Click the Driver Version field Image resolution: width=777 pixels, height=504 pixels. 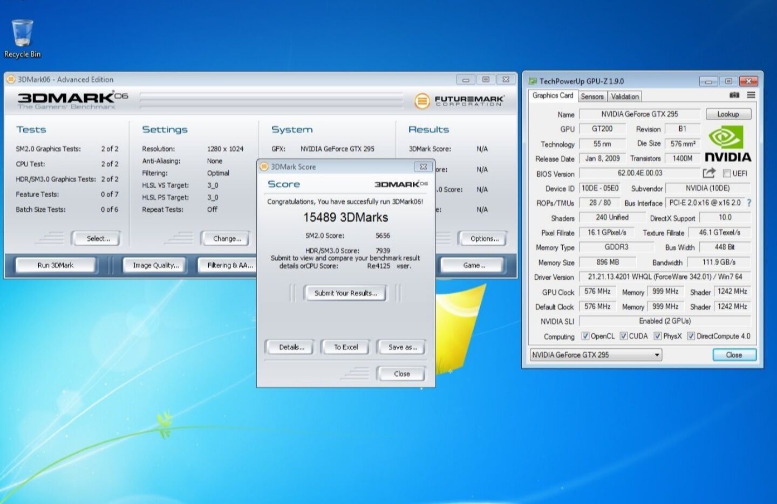665,277
